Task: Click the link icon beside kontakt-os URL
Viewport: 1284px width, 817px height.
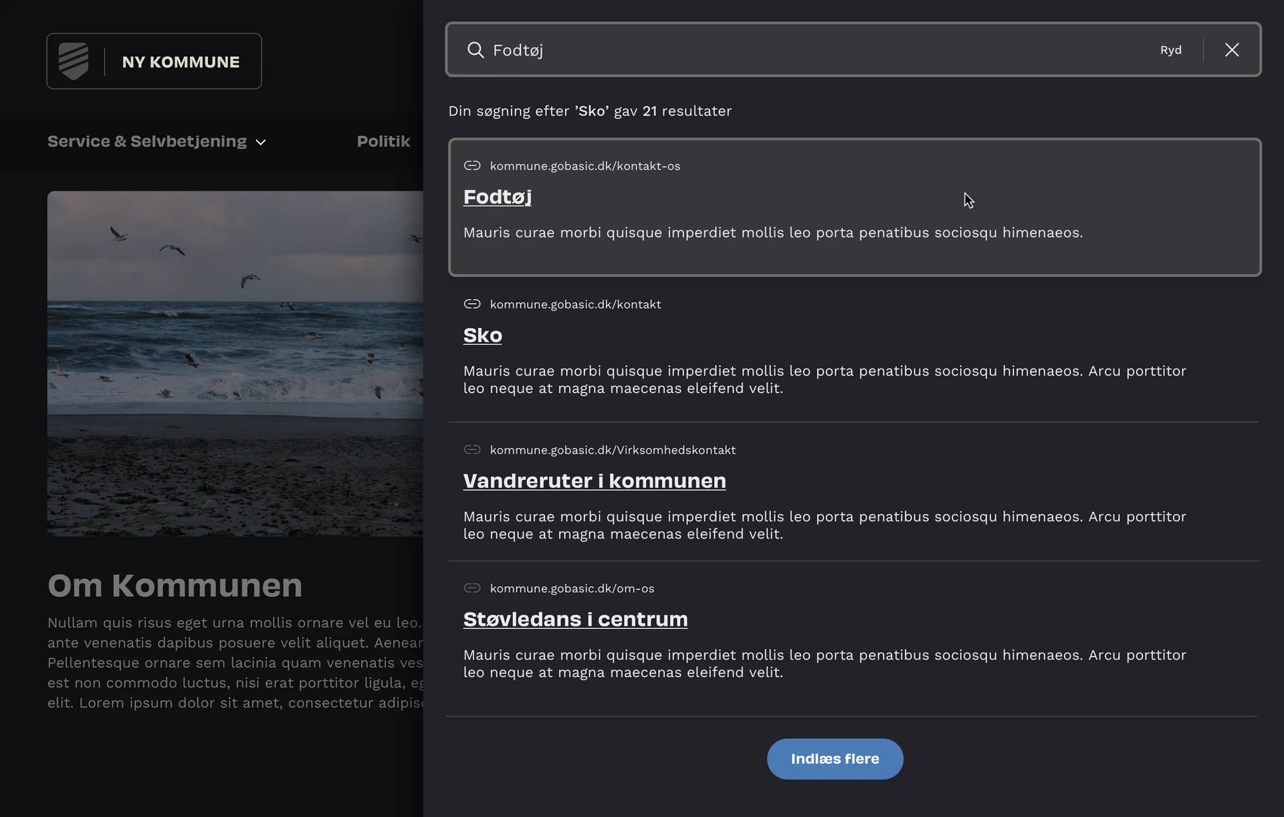Action: (472, 166)
